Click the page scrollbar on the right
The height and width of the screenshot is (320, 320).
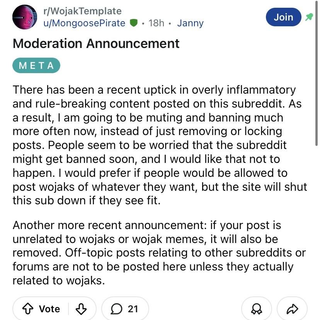317,77
